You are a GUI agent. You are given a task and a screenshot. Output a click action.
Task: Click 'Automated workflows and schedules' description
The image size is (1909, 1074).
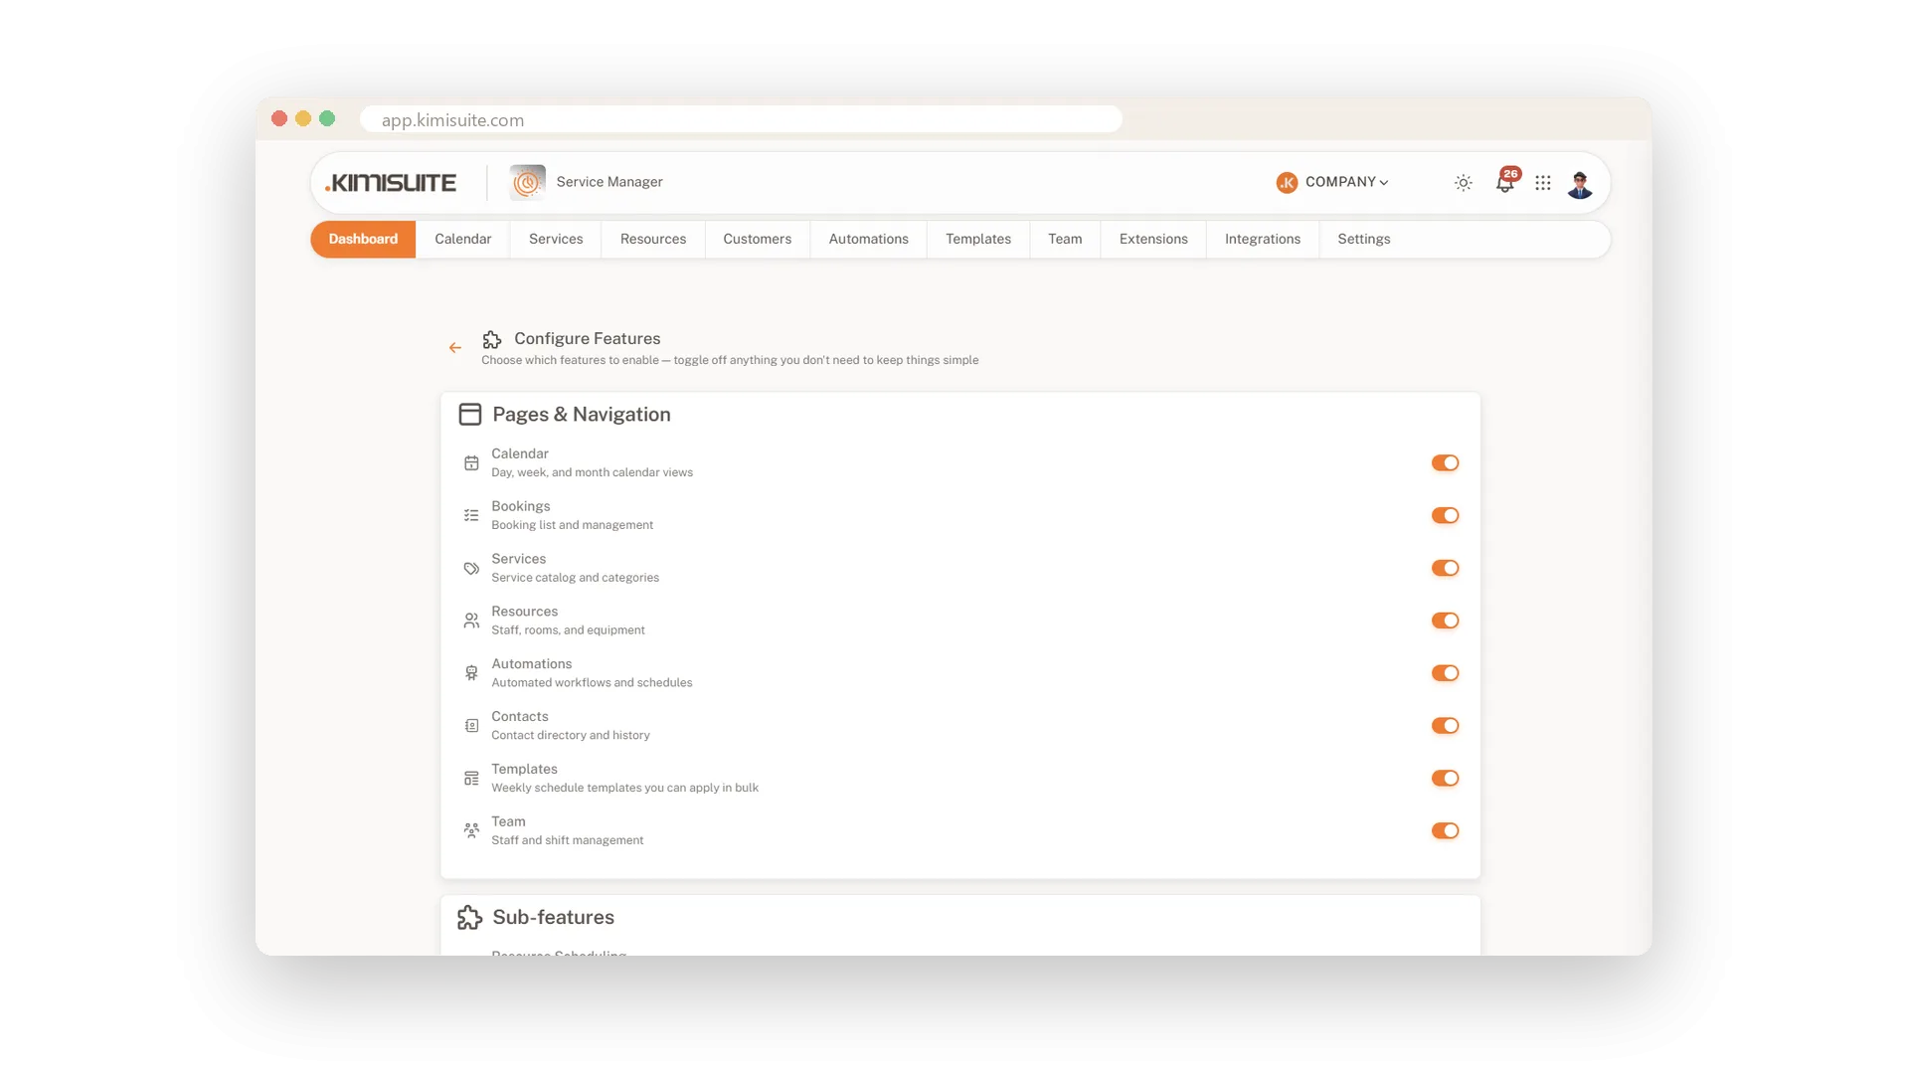(x=592, y=683)
